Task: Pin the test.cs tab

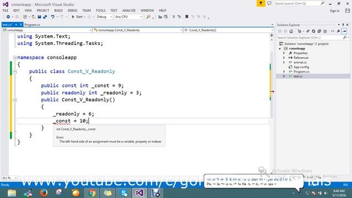Action: (16, 25)
